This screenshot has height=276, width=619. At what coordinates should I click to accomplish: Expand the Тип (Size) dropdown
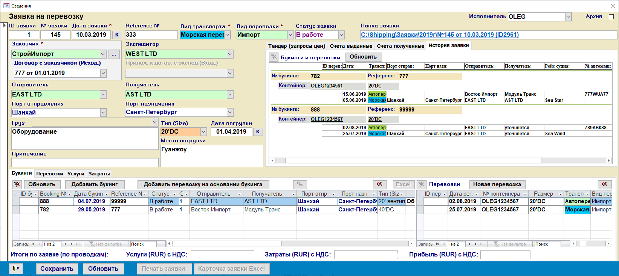tap(203, 132)
